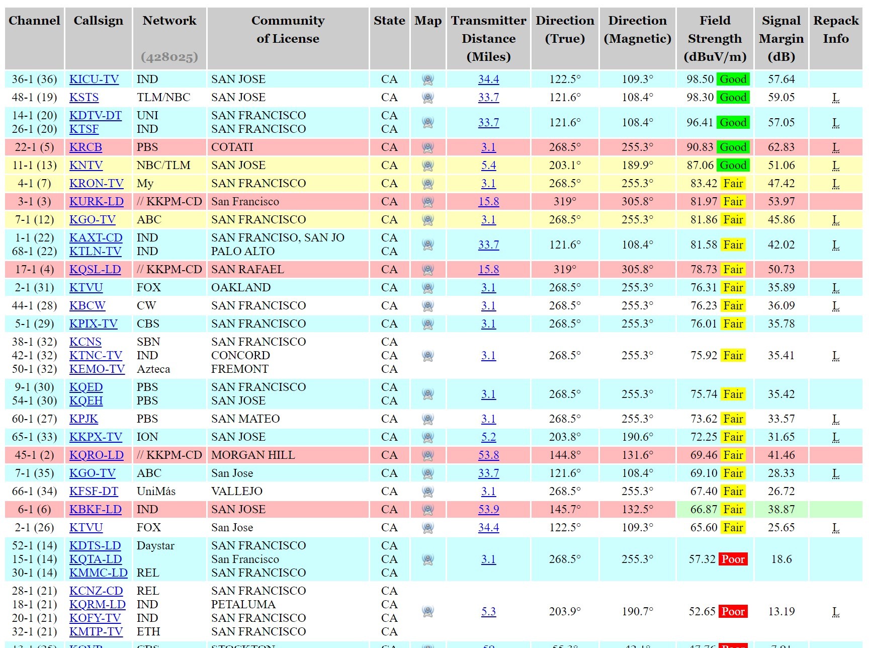The image size is (869, 648).
Task: Click the KNTV callsign link
Action: [86, 166]
